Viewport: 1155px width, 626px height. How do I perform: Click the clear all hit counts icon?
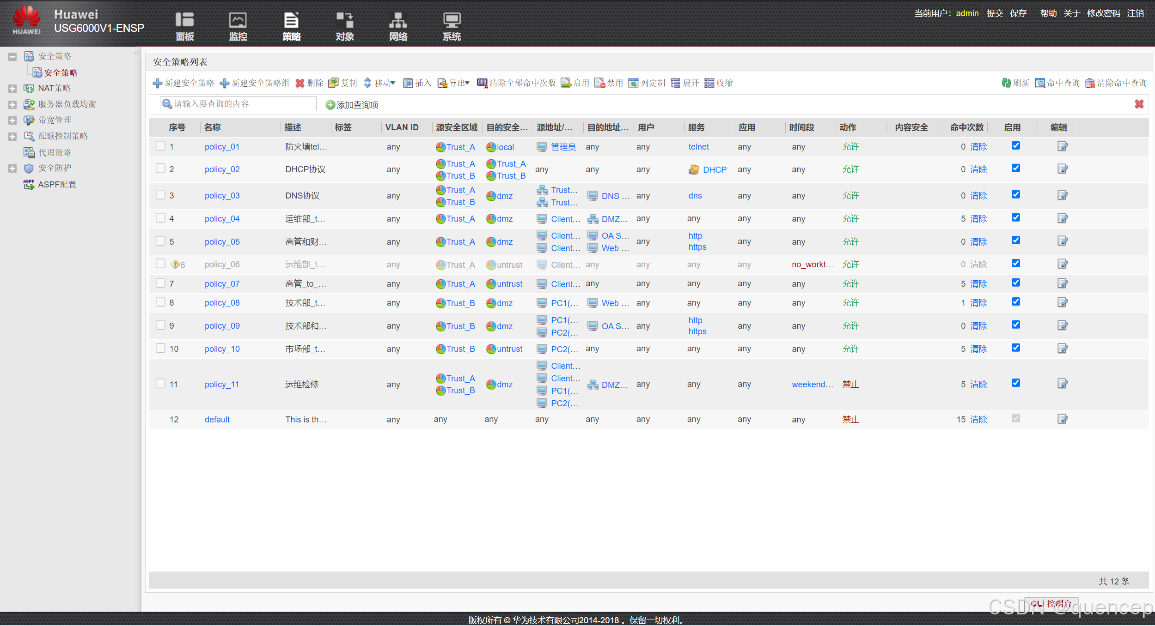tap(482, 83)
